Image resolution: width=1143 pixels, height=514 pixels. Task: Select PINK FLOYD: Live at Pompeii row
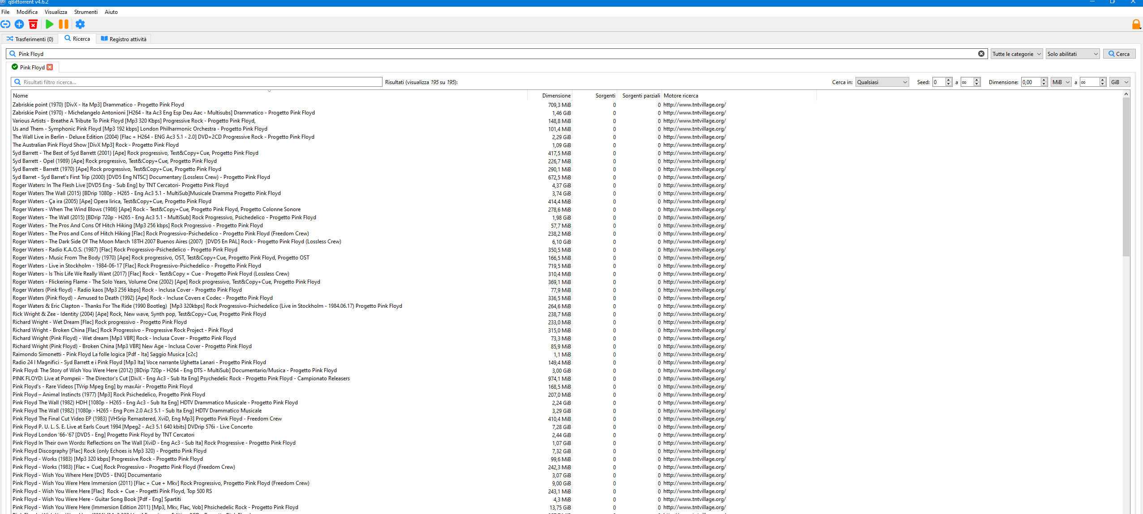(414, 378)
